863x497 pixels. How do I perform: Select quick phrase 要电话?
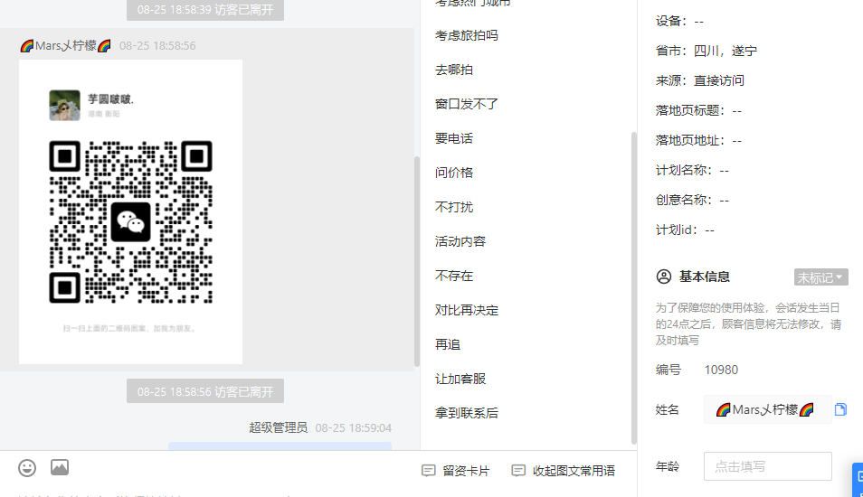(453, 138)
